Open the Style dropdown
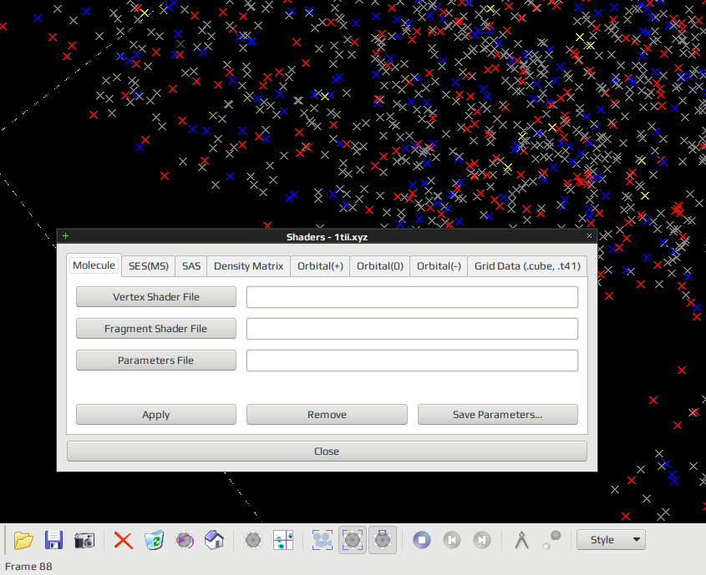Viewport: 706px width, 575px height. coord(611,540)
